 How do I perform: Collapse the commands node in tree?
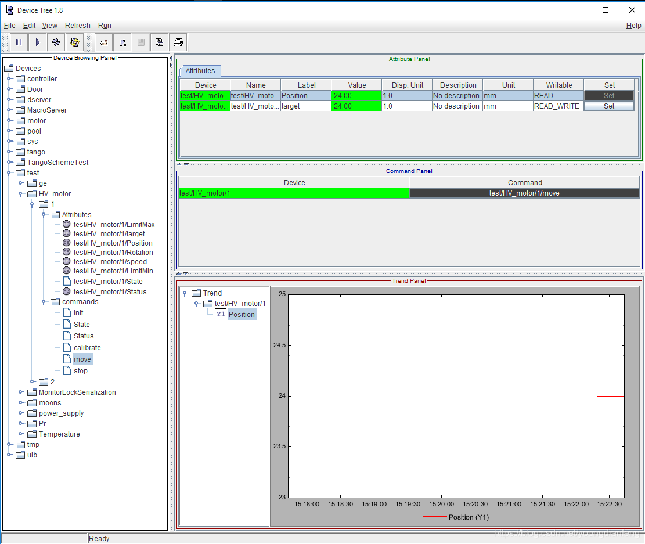click(44, 302)
